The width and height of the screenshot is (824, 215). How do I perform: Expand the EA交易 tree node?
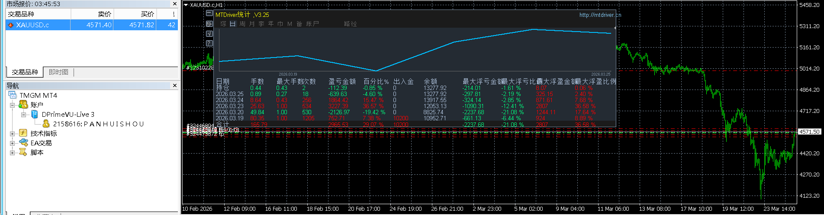click(x=13, y=143)
